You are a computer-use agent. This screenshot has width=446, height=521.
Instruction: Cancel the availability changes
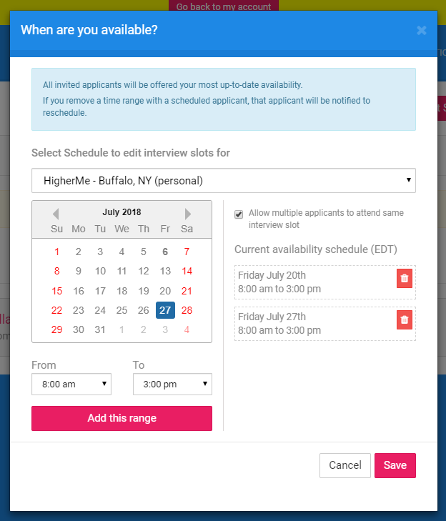(x=345, y=465)
